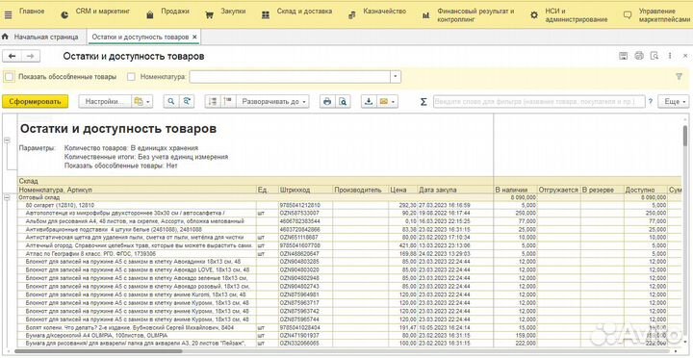The width and height of the screenshot is (693, 358).
Task: Click the В наличии column header
Action: (x=515, y=190)
